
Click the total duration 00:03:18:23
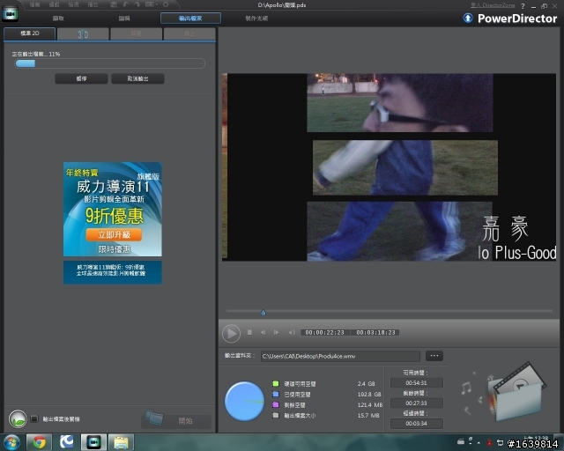tap(375, 333)
